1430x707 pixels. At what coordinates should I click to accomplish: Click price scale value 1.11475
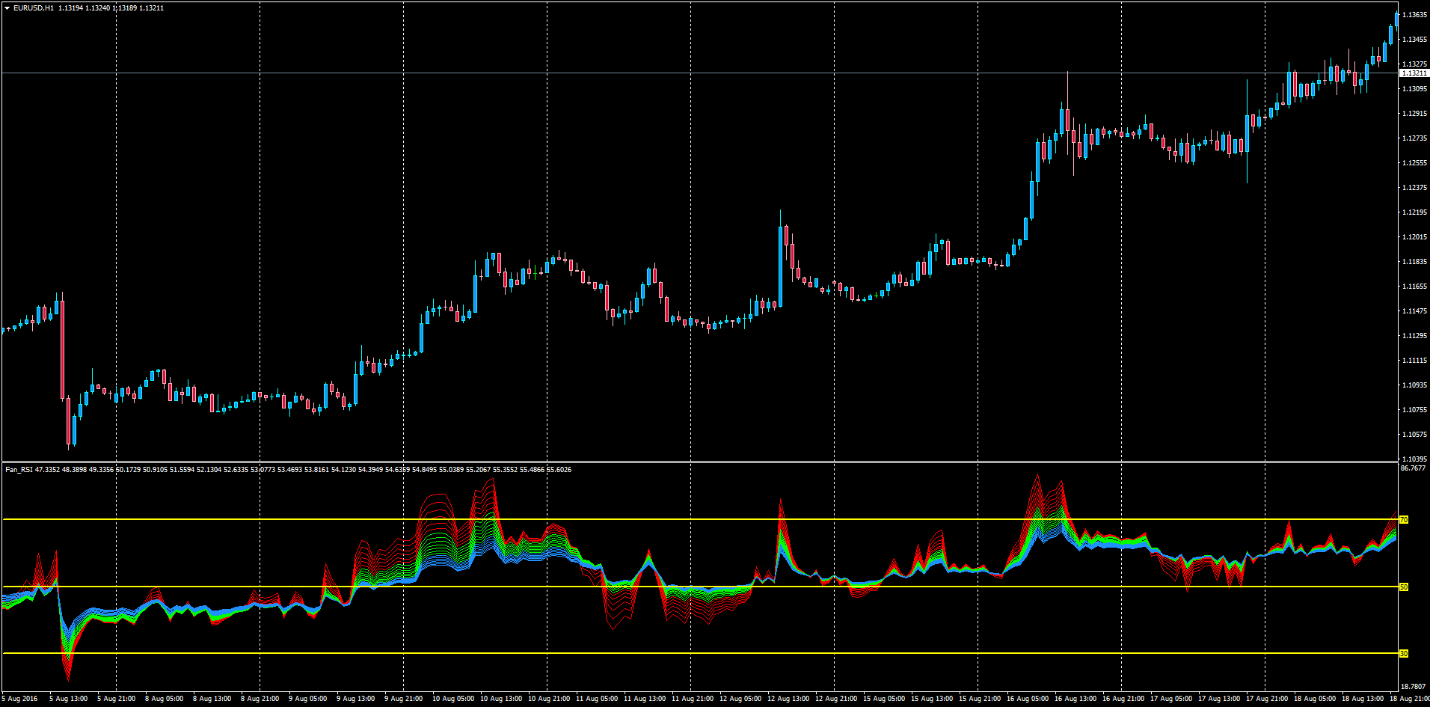1414,311
